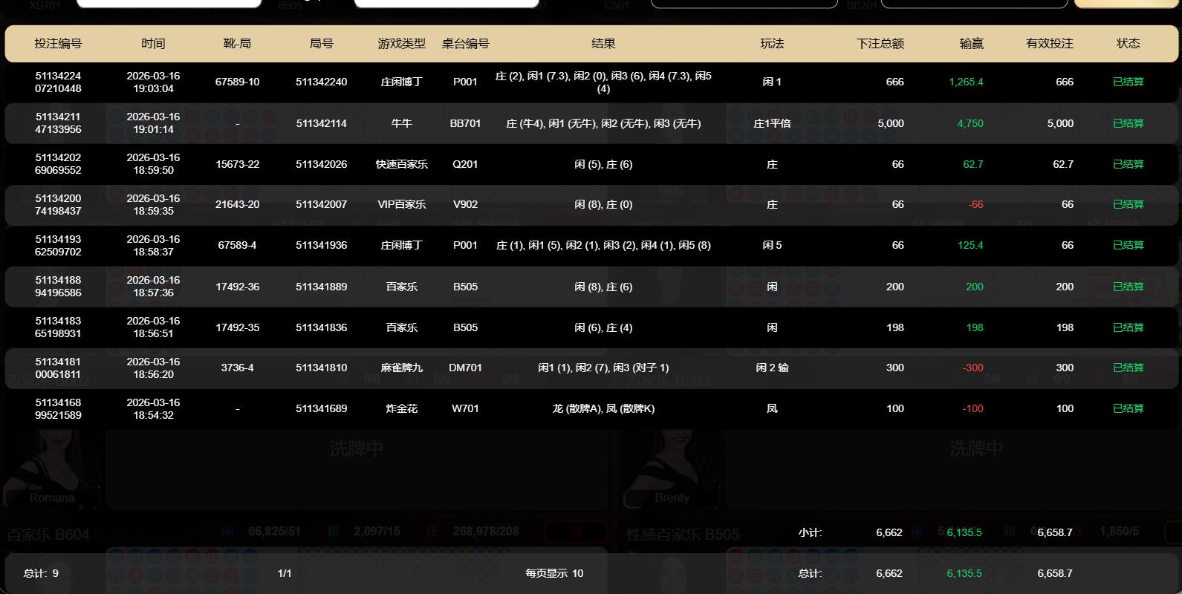Click the gold button at top right
Image resolution: width=1182 pixels, height=594 pixels.
click(1127, 3)
